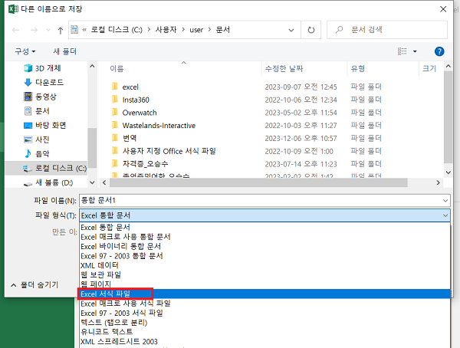
Task: Open the help question mark icon
Action: tap(439, 51)
